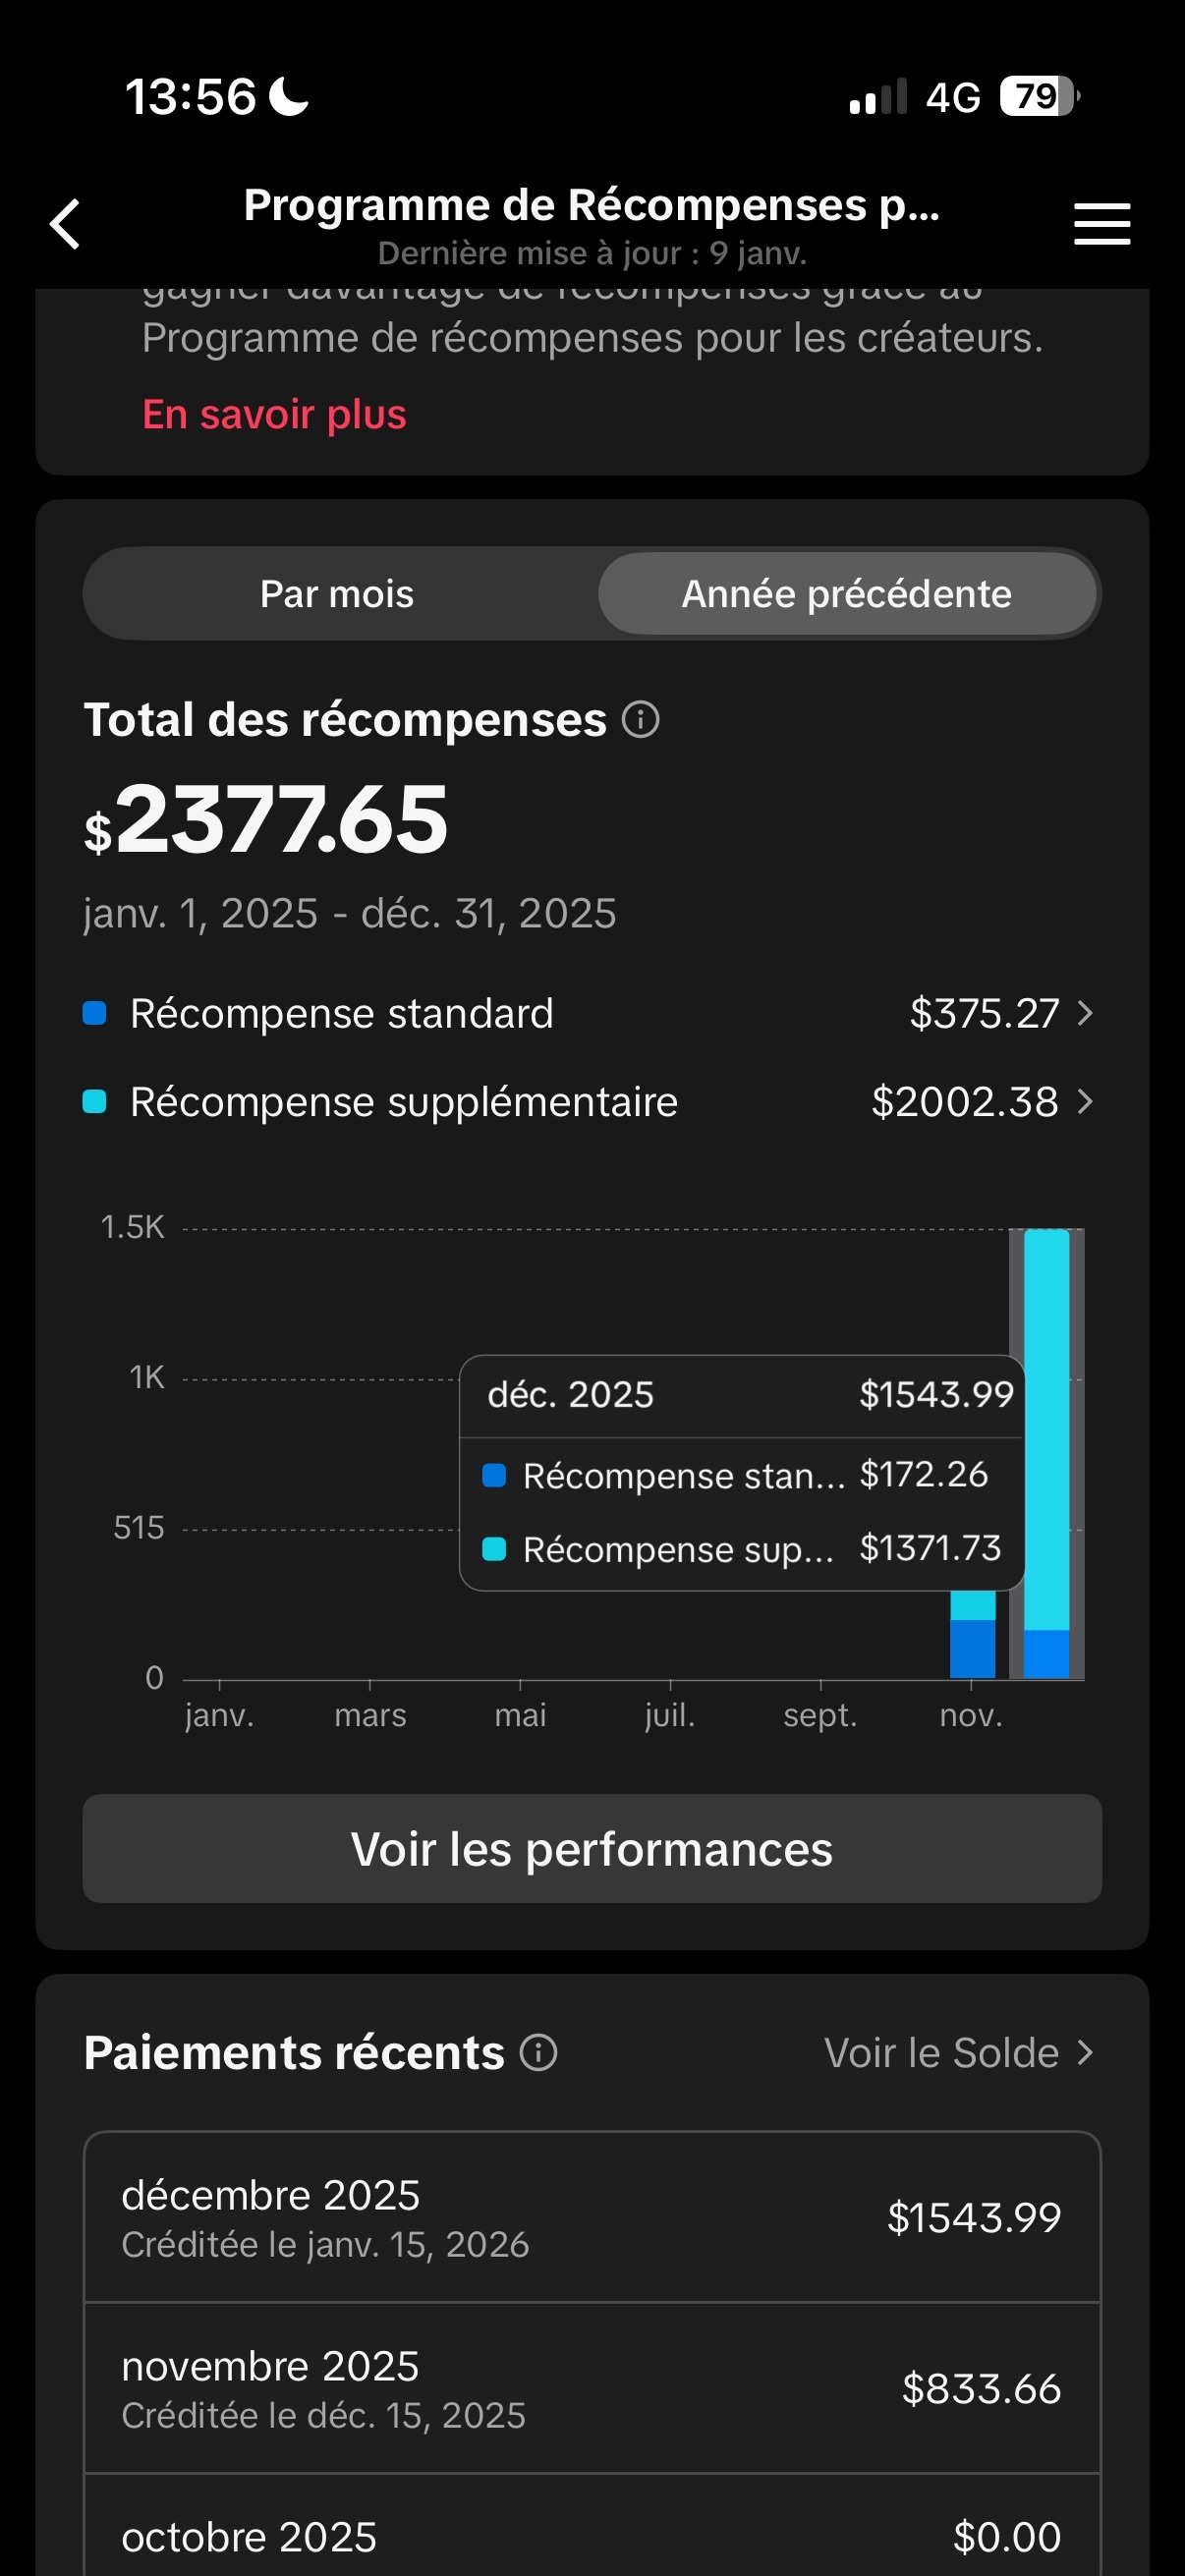1185x2576 pixels.
Task: Open the décembre 2025 payment row
Action: 592,2217
